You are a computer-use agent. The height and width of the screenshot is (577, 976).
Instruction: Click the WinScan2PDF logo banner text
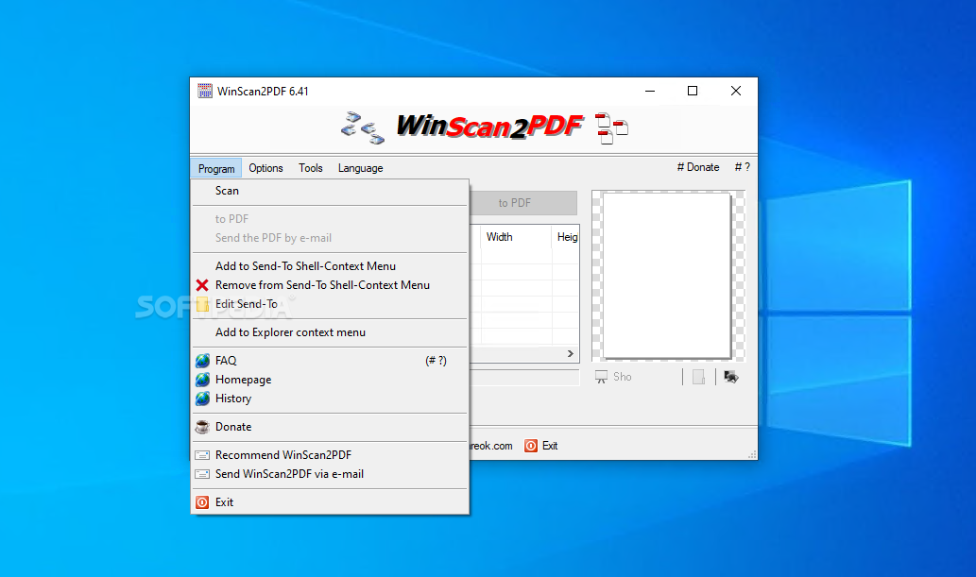pos(489,127)
